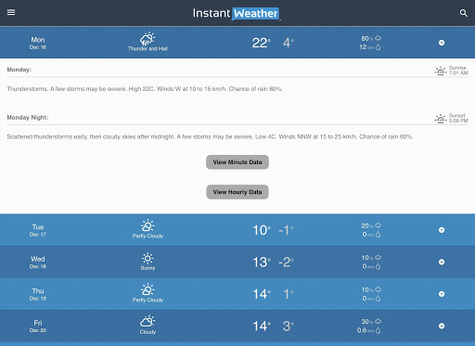Click Thursday's Partly Cloudy icon
Screen dimensions: 475x346
coord(148,289)
